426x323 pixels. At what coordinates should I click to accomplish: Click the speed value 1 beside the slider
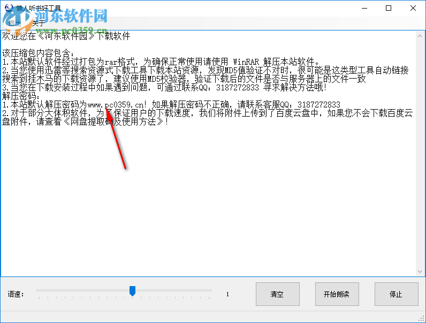(x=227, y=294)
